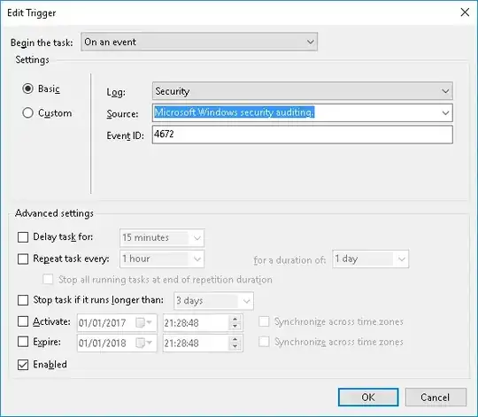
Task: Click the Event ID input field
Action: coord(303,135)
